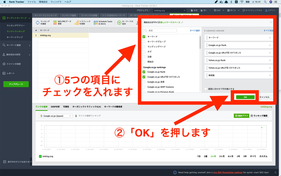Check the Google.co.jp 差異 checkbox

(144, 82)
